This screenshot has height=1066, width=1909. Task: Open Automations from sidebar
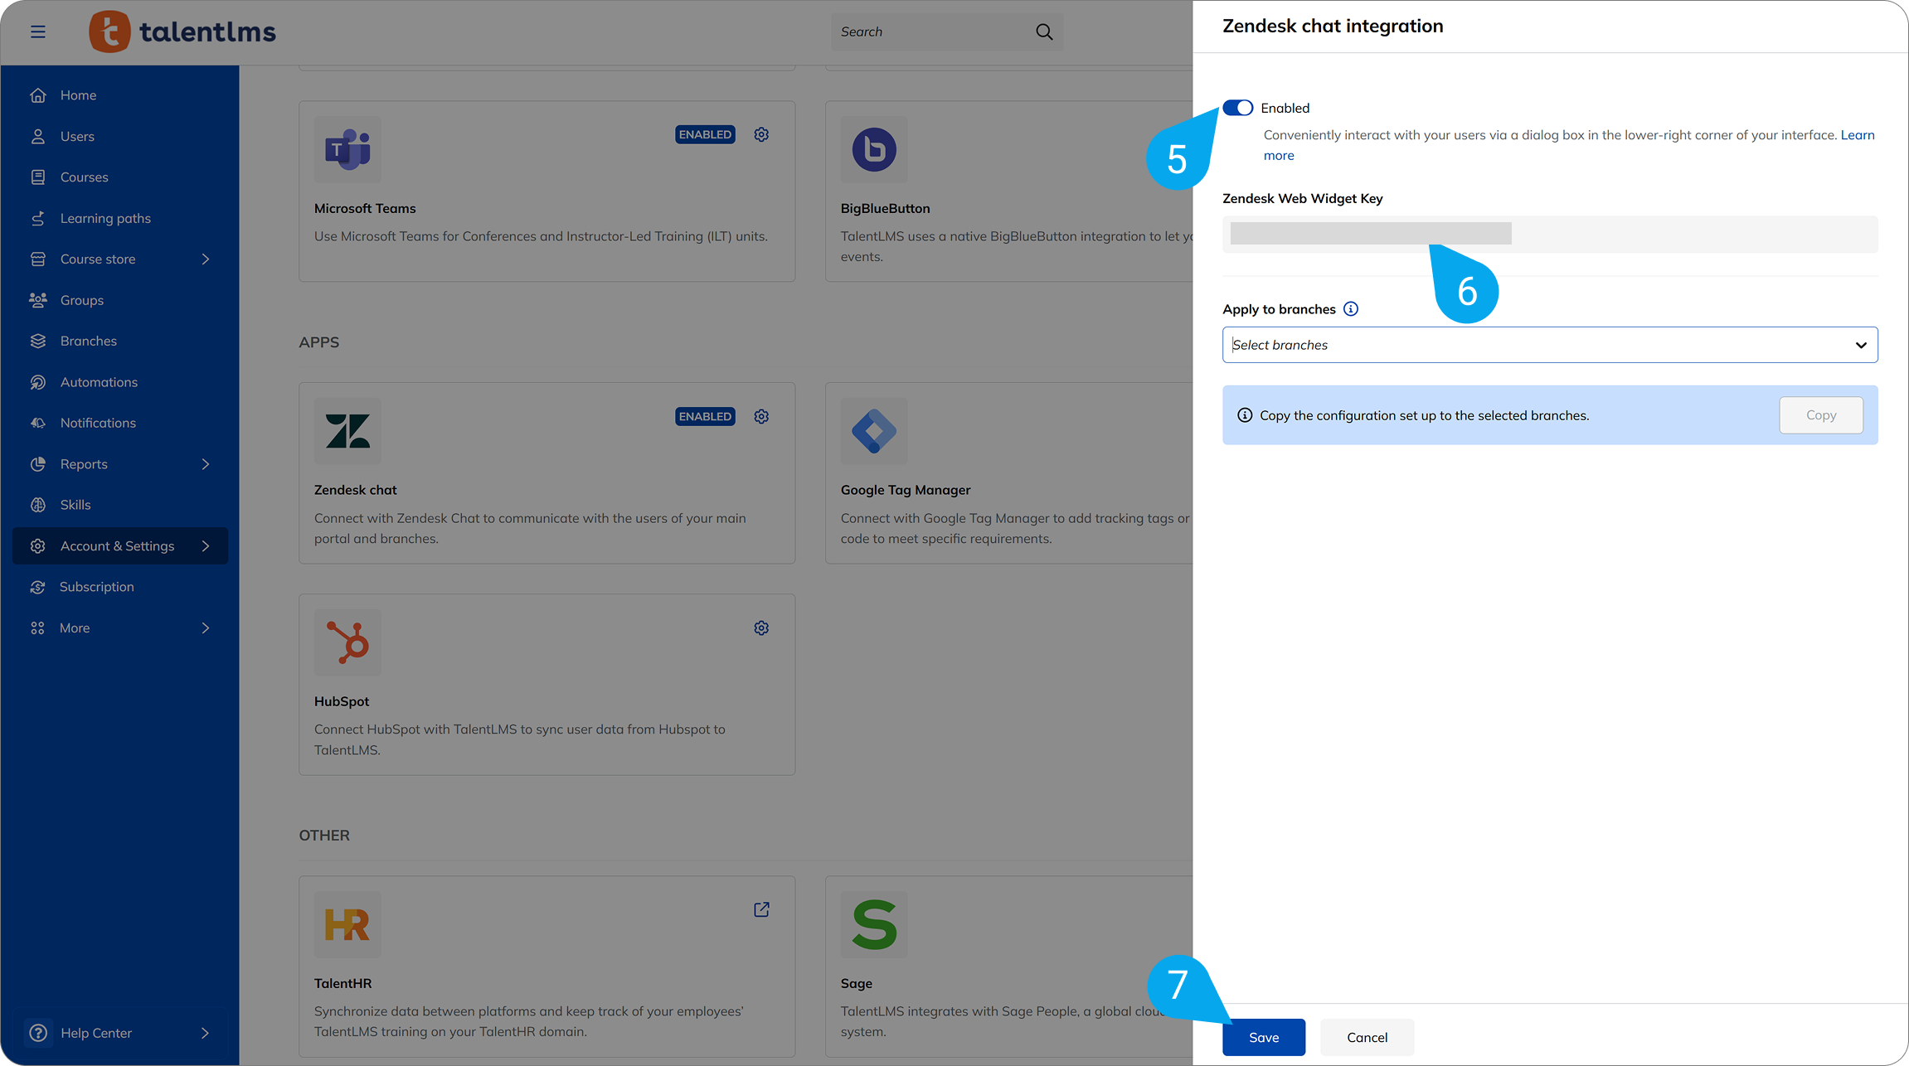pyautogui.click(x=99, y=382)
